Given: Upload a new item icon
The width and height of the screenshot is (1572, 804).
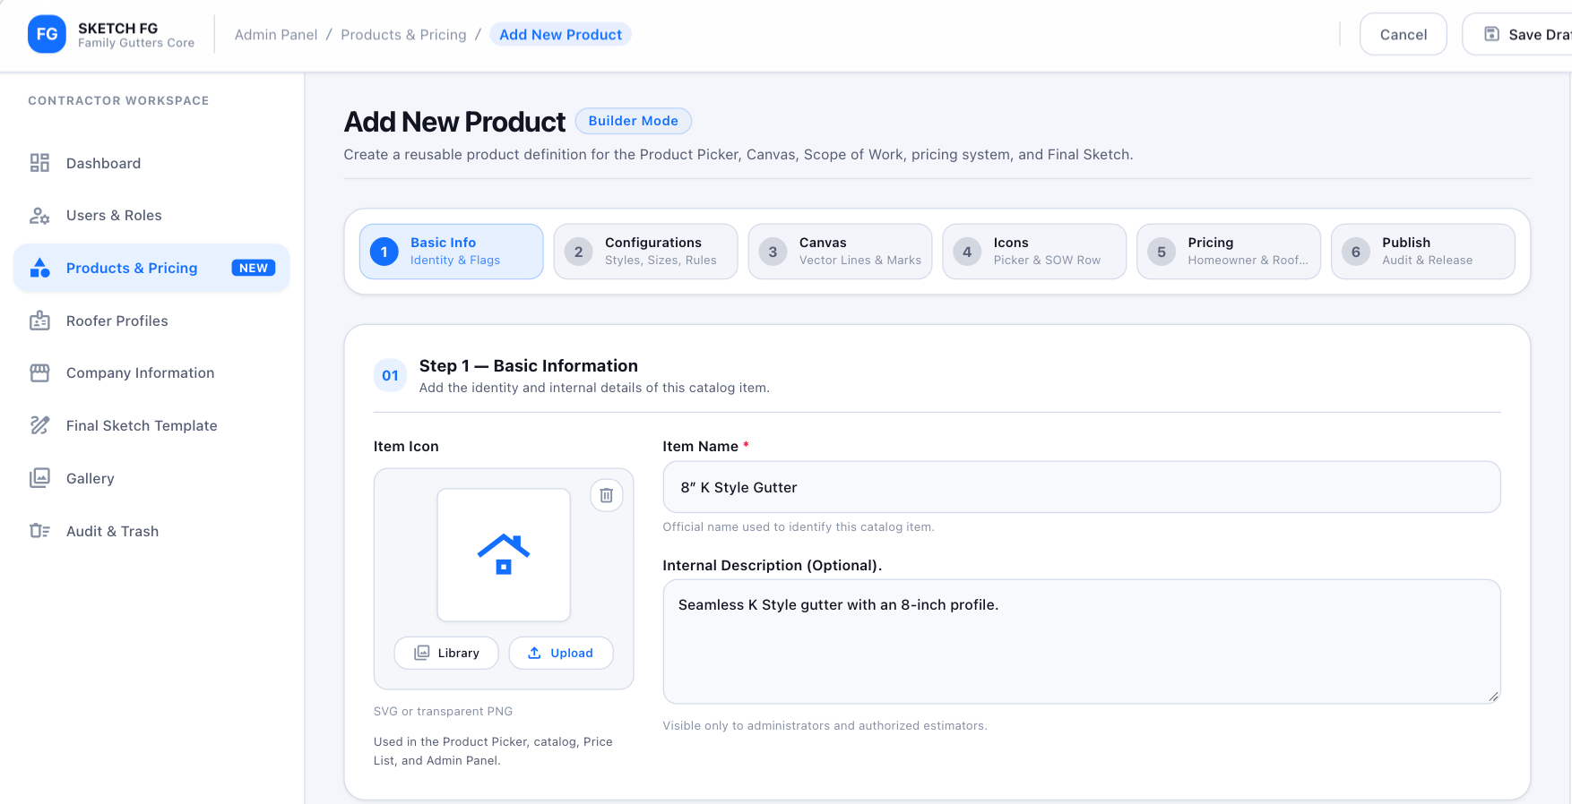Looking at the screenshot, I should point(561,653).
